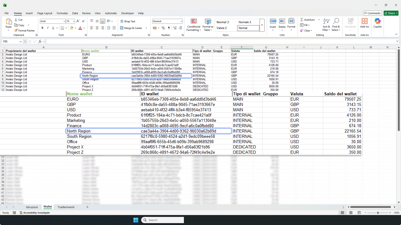
Task: Apply the red Font Color
Action: coord(80,28)
